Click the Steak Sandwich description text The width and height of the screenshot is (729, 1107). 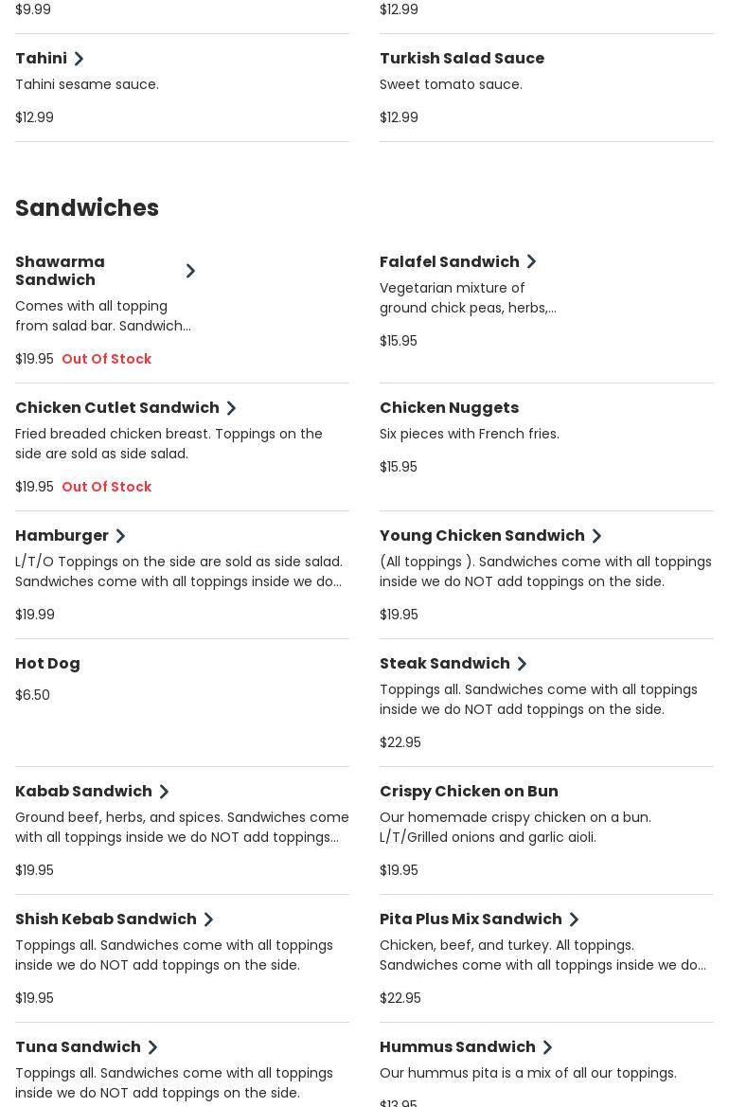(x=538, y=699)
